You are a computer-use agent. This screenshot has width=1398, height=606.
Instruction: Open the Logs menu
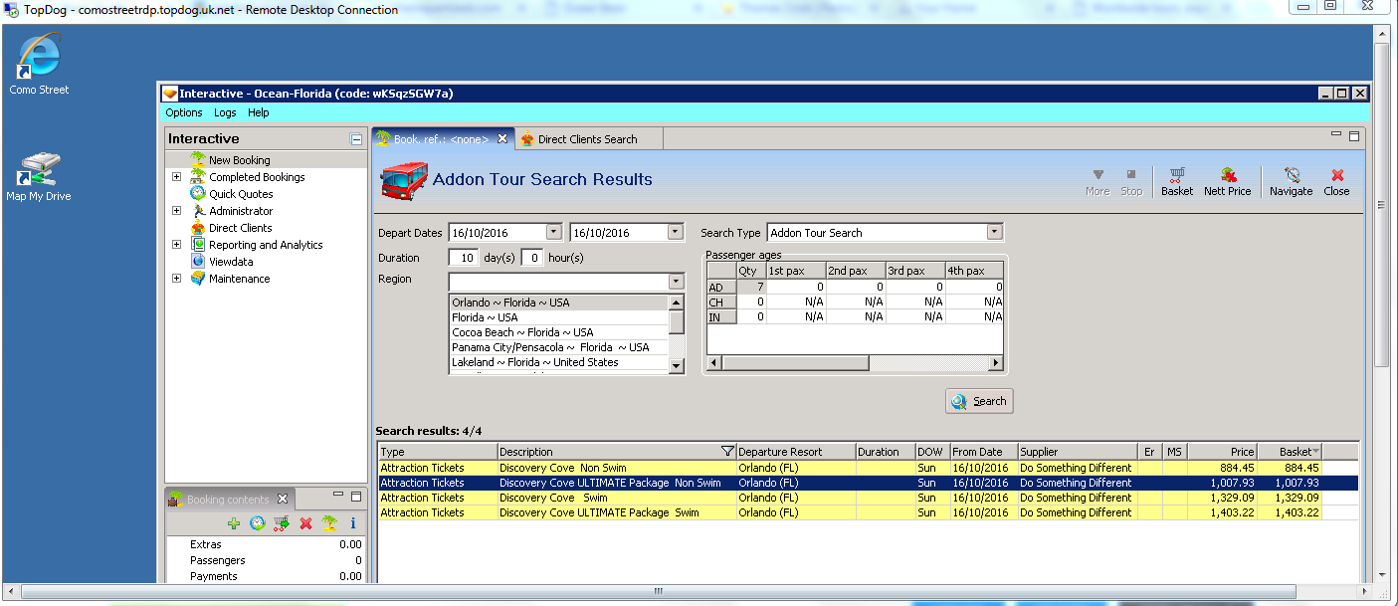[x=225, y=113]
